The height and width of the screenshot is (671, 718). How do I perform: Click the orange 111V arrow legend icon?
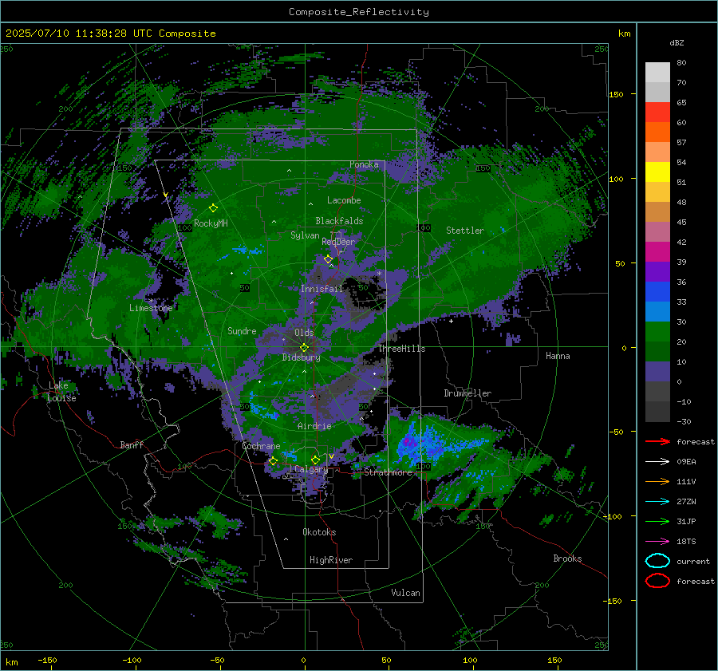[657, 481]
